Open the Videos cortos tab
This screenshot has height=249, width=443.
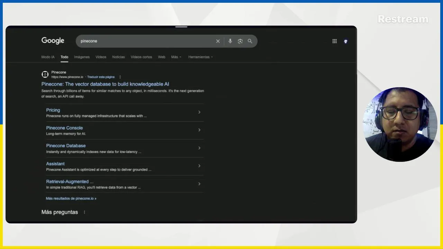click(141, 57)
